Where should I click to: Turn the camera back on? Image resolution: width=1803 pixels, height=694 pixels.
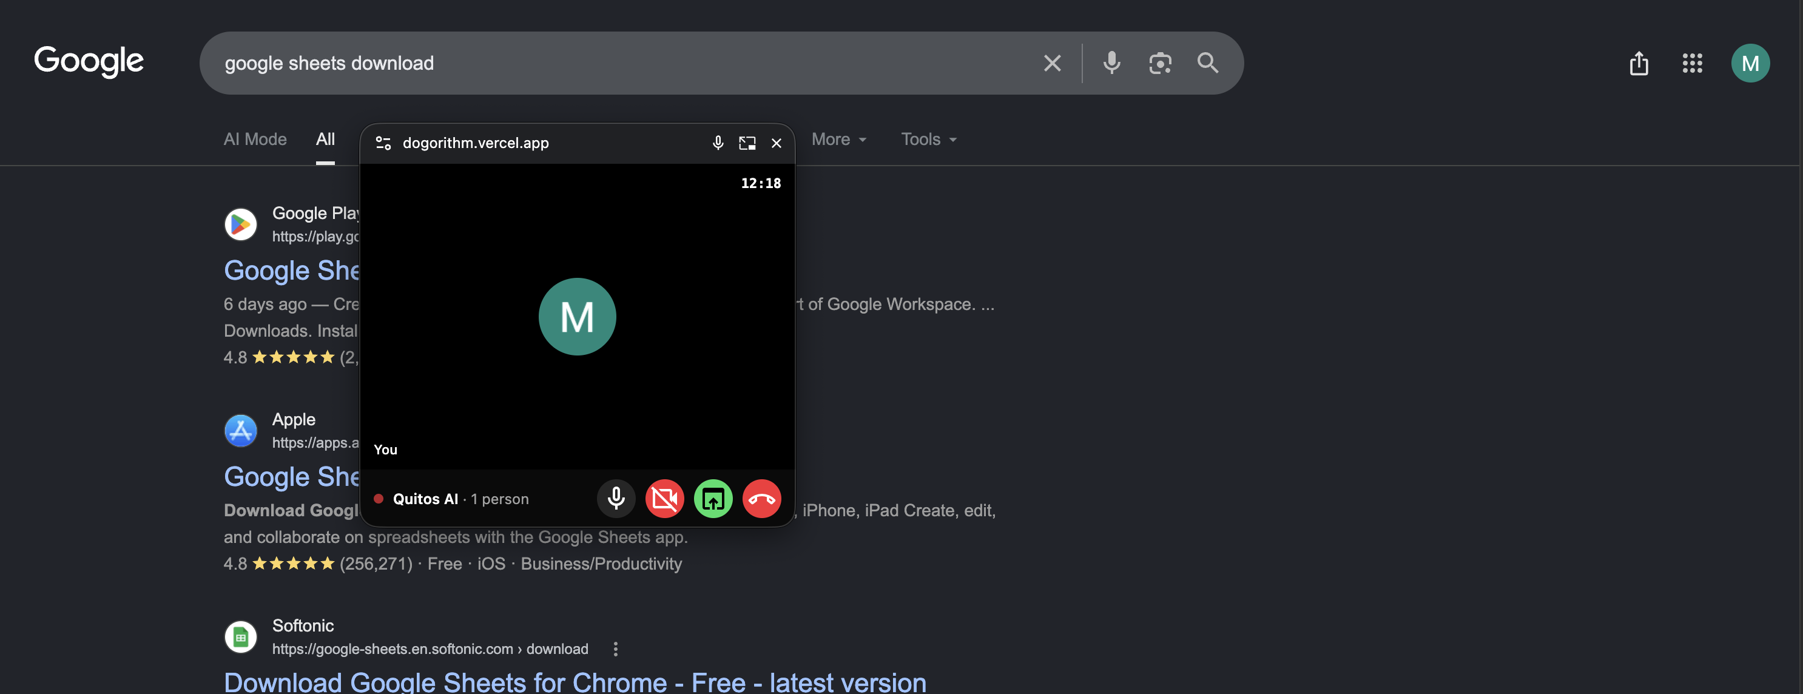coord(664,499)
